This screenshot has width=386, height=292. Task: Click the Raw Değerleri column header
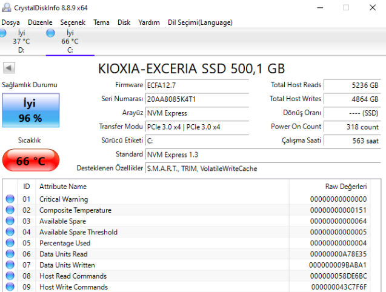click(345, 187)
